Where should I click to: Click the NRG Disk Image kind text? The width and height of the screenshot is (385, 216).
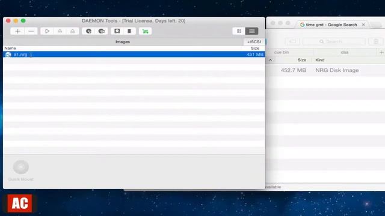pos(337,70)
